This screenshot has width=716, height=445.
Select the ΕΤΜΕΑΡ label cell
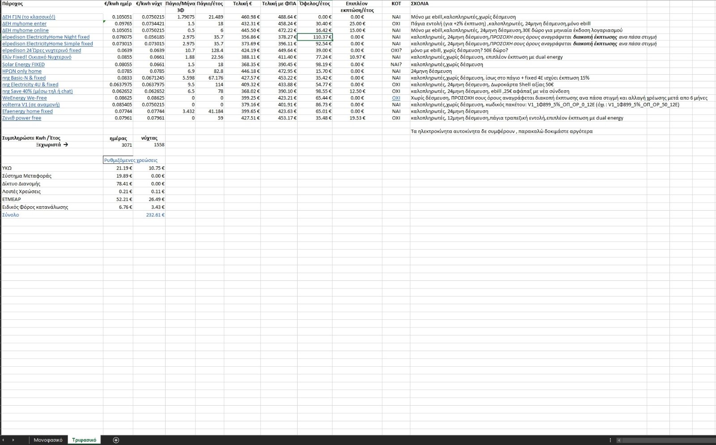point(51,199)
